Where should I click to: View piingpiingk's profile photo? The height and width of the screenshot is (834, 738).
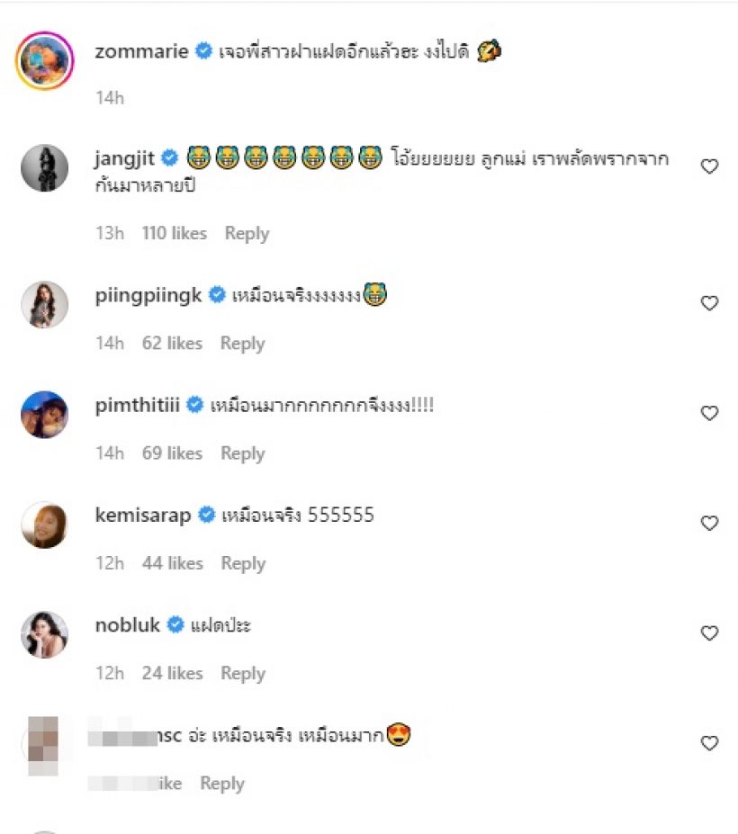[x=44, y=304]
